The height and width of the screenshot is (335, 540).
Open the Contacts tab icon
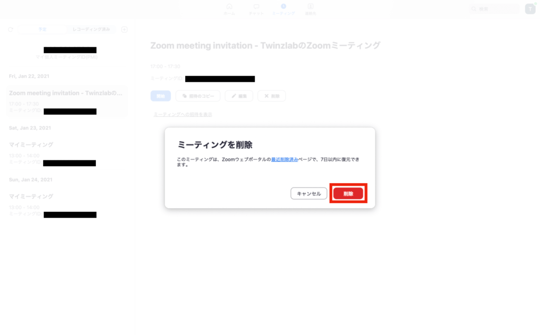click(311, 9)
